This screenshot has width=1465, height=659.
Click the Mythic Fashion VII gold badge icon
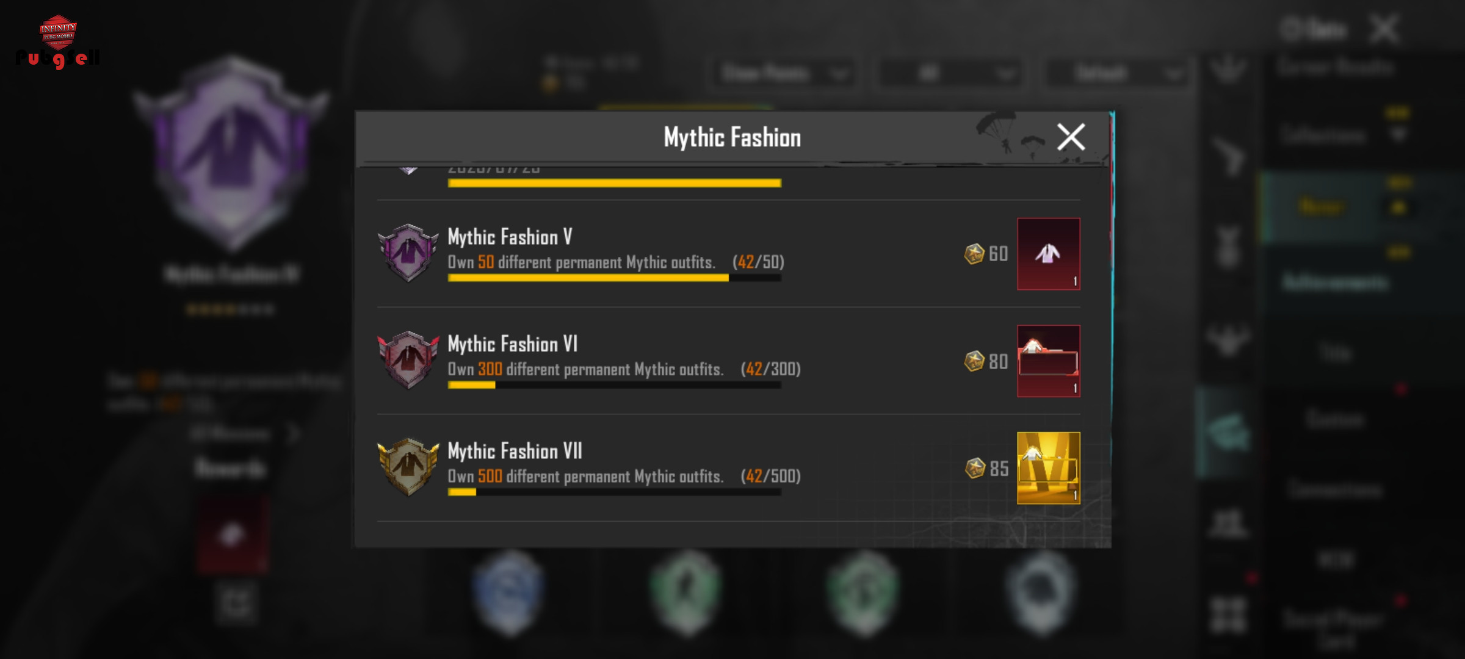tap(408, 467)
